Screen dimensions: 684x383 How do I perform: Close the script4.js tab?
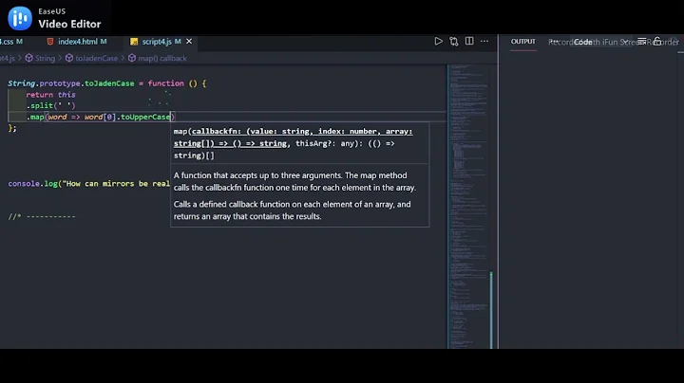(189, 42)
